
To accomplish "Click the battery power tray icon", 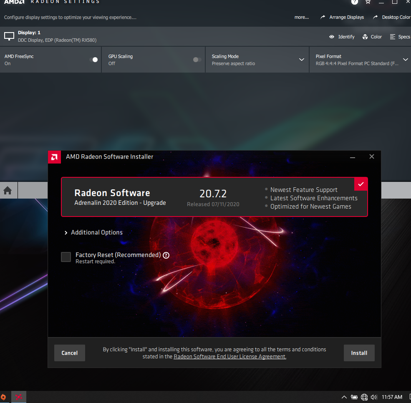I will [354, 397].
